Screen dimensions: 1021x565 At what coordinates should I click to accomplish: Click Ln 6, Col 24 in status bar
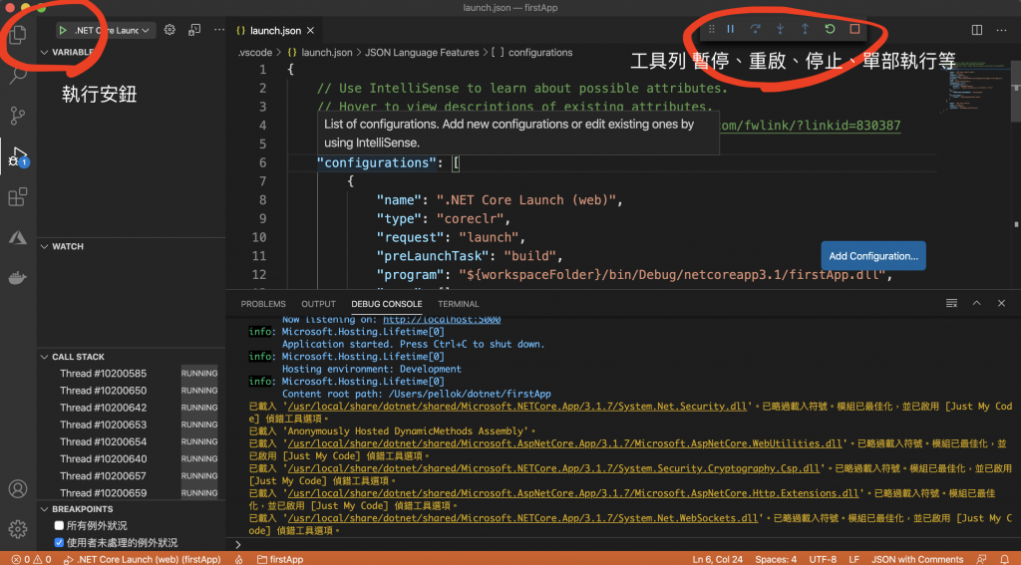tap(718, 559)
